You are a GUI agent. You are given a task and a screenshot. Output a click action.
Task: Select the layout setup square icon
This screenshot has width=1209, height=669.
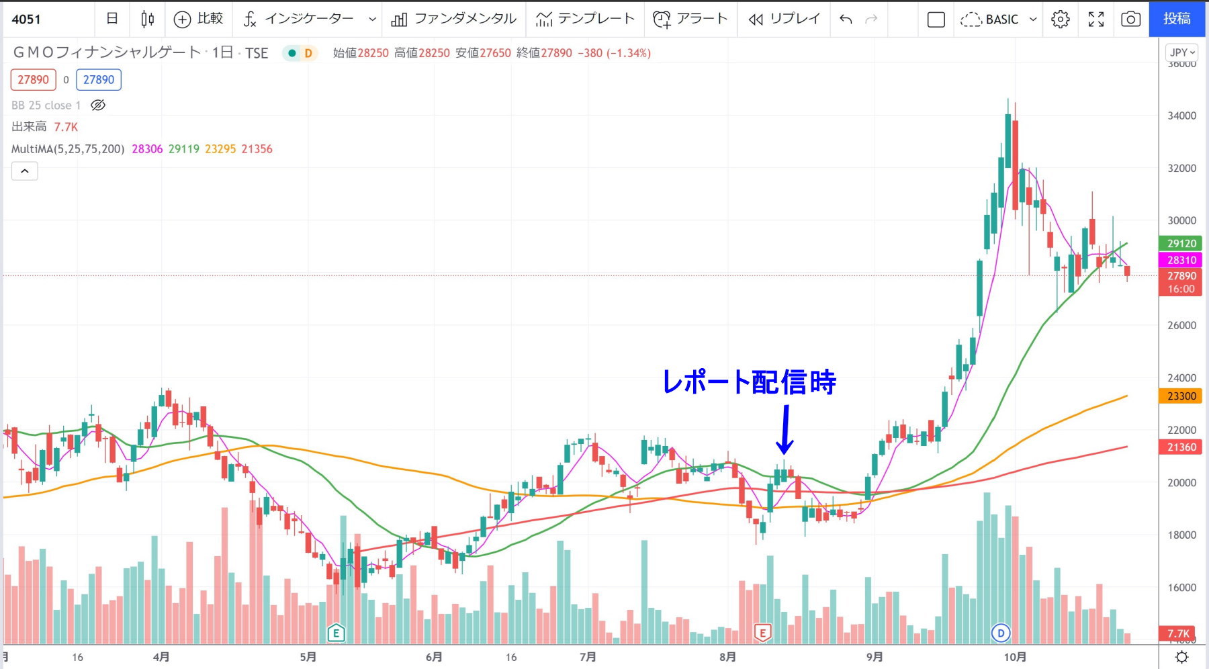[x=936, y=19]
